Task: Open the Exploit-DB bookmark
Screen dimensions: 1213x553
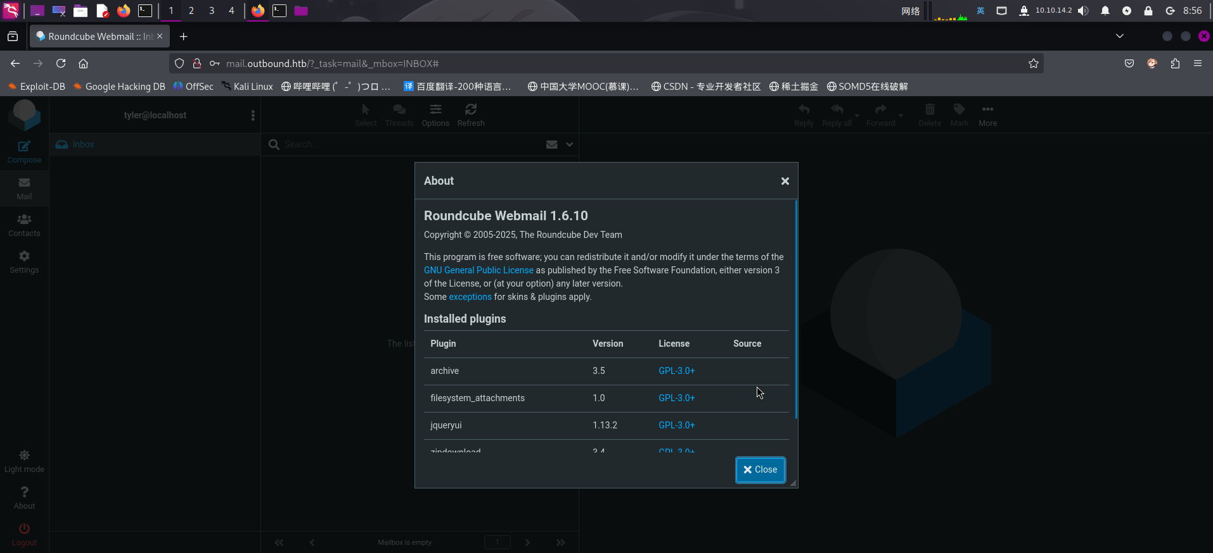Action: point(37,87)
